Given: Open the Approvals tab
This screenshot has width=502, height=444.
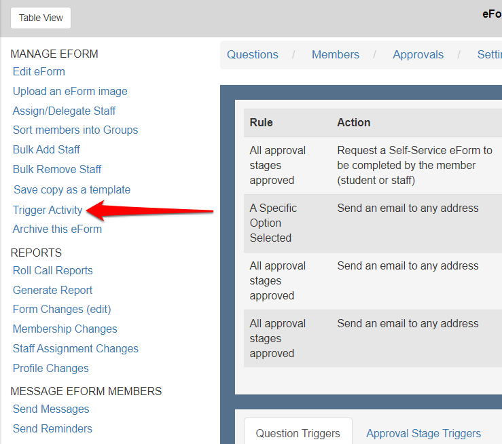Looking at the screenshot, I should (x=418, y=55).
